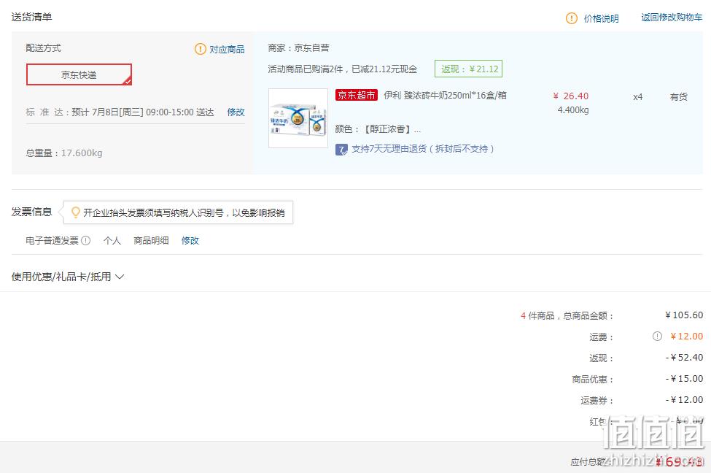Open product title 伊利 臻浓砖牛奶250ml*16盒/箱

pos(445,96)
